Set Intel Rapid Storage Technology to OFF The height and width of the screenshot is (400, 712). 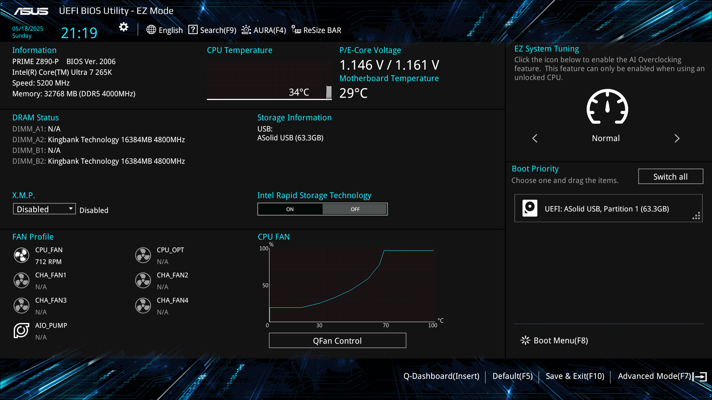point(355,209)
